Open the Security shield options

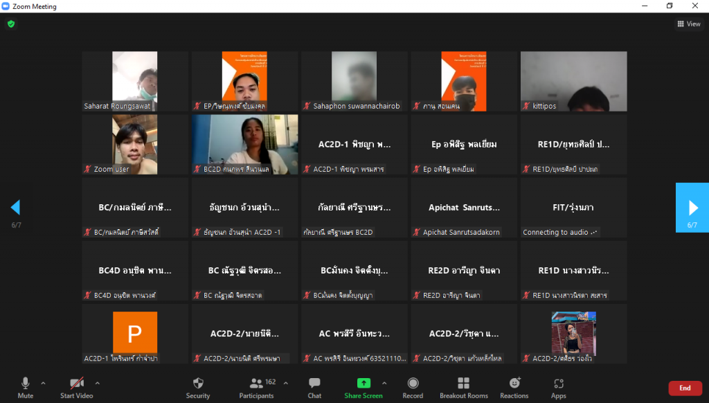pos(197,387)
